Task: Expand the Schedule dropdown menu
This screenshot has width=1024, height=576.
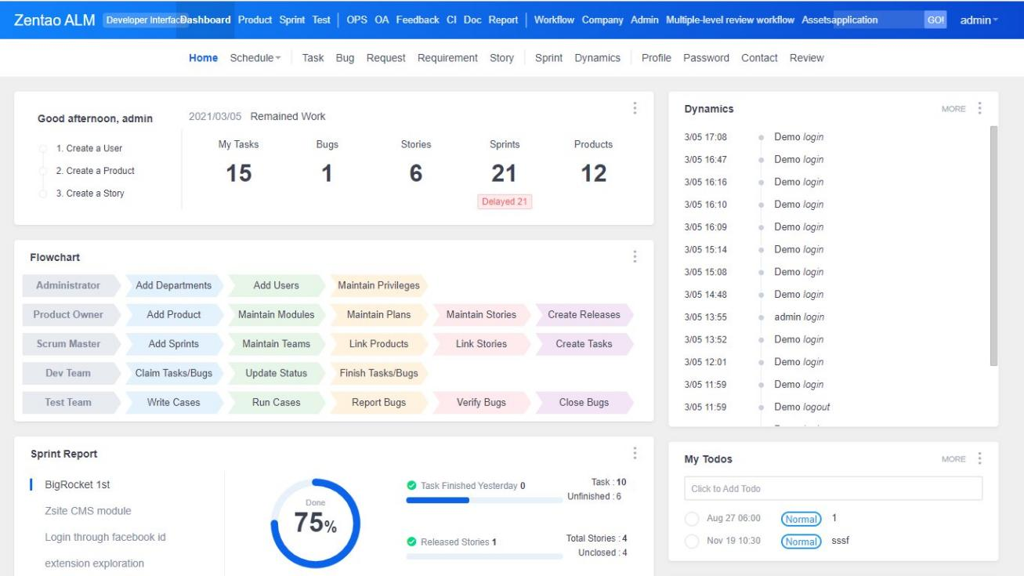Action: (255, 58)
